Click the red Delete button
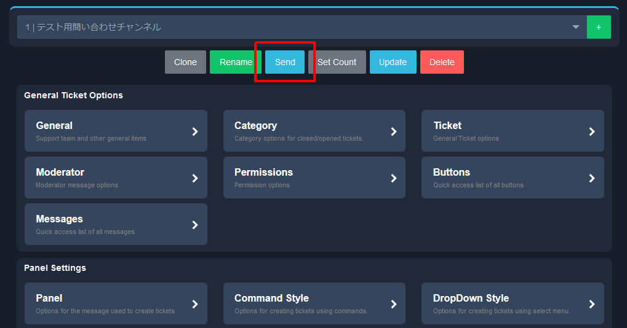This screenshot has height=328, width=627. 442,62
